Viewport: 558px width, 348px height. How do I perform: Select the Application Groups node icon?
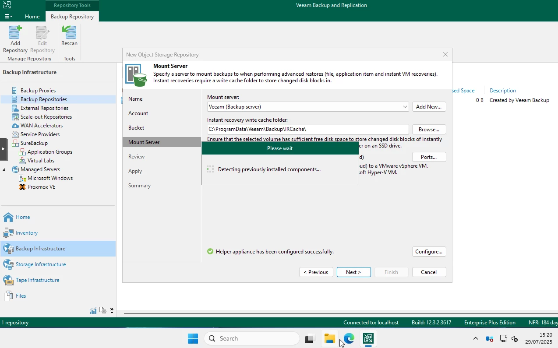[22, 152]
